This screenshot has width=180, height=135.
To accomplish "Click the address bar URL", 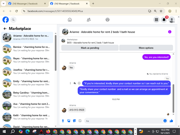I will pyautogui.click(x=55, y=11).
